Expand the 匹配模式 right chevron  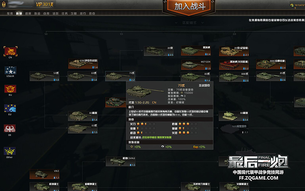(x=202, y=23)
